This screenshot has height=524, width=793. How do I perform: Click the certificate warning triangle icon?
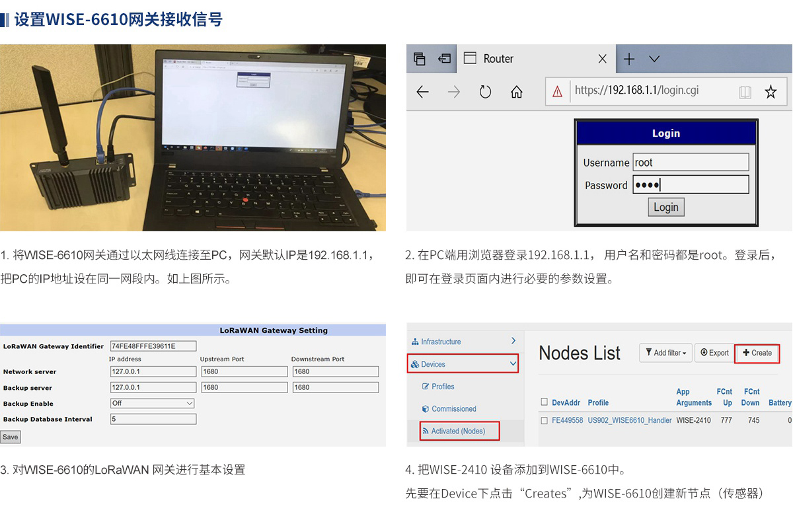(557, 92)
